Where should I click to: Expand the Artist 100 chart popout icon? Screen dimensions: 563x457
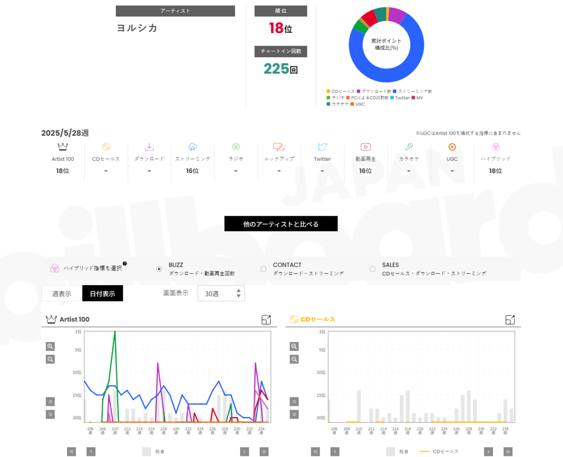tap(266, 320)
